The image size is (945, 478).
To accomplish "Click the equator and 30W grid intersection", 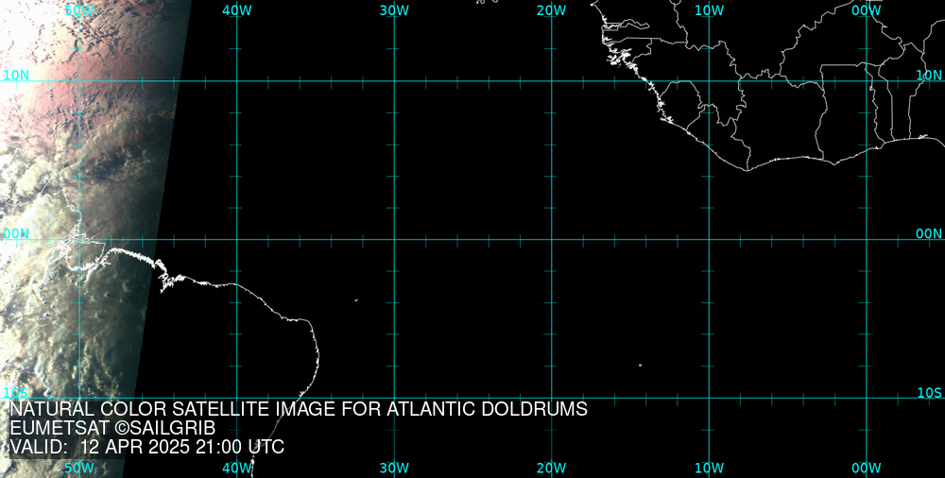I will click(x=394, y=239).
